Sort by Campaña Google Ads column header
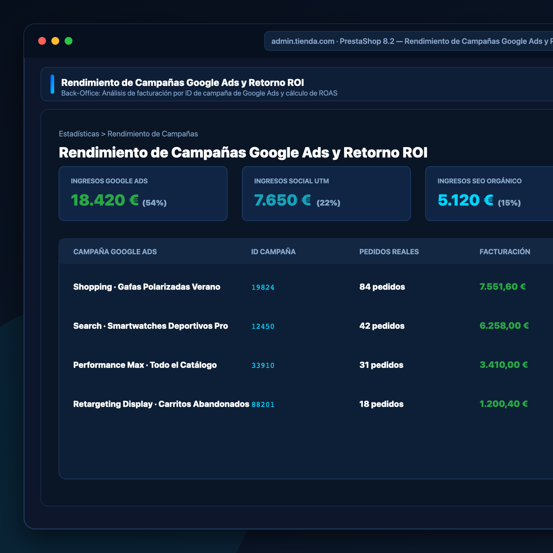This screenshot has height=553, width=553. point(115,252)
